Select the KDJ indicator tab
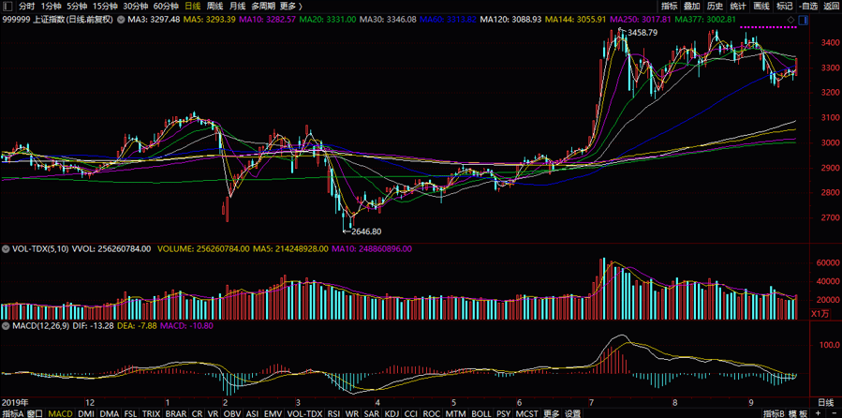842x418 pixels. [x=391, y=413]
